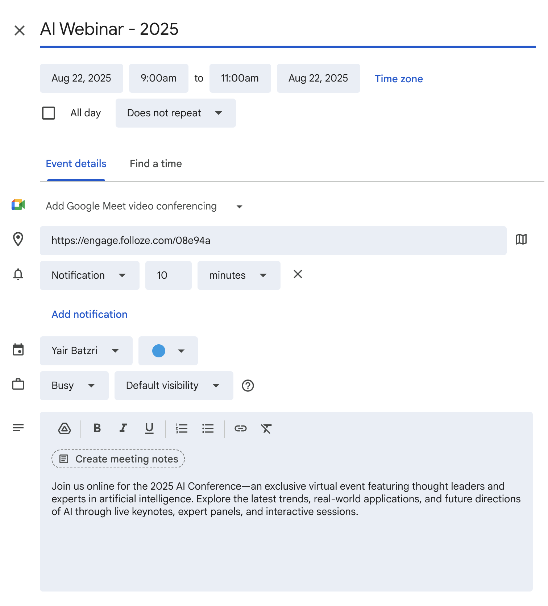The height and width of the screenshot is (606, 548).
Task: Toggle bold formatting in description
Action: coord(97,428)
